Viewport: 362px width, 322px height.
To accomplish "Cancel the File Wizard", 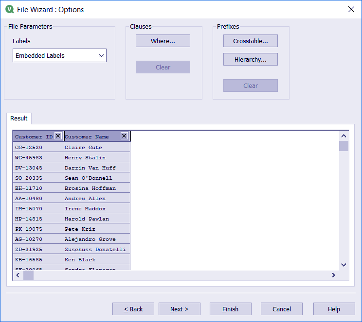I will pos(282,309).
